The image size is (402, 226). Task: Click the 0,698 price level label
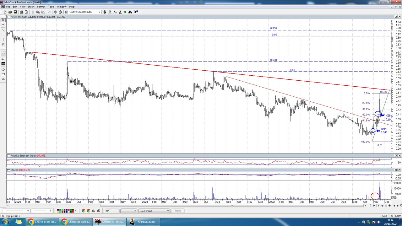pos(274,60)
